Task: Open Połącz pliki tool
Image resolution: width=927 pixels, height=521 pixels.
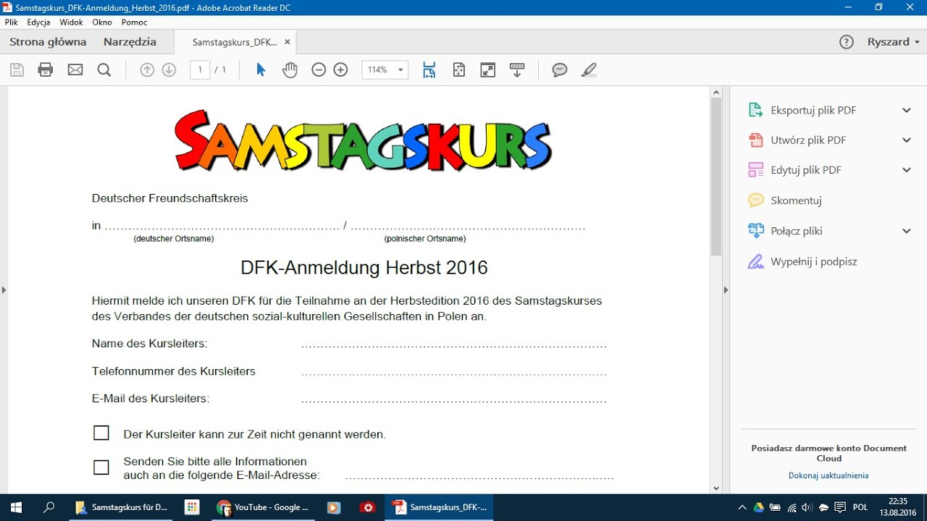Action: 797,231
